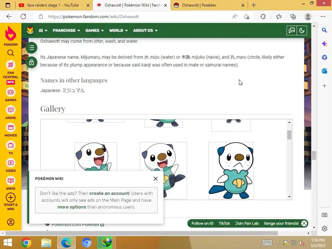Open tab actions menu icon
332x249 pixels.
(8, 5)
